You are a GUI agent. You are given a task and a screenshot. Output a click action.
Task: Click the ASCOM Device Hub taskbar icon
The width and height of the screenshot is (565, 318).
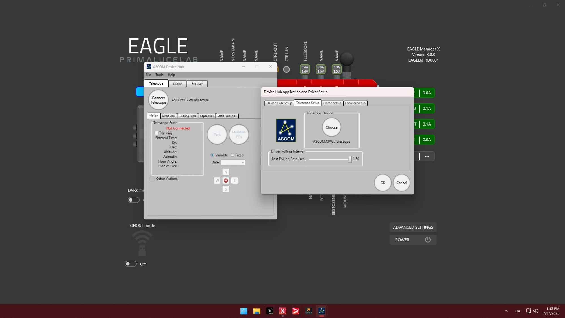point(321,311)
